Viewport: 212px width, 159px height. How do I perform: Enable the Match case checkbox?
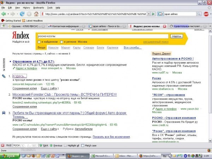point(83,145)
